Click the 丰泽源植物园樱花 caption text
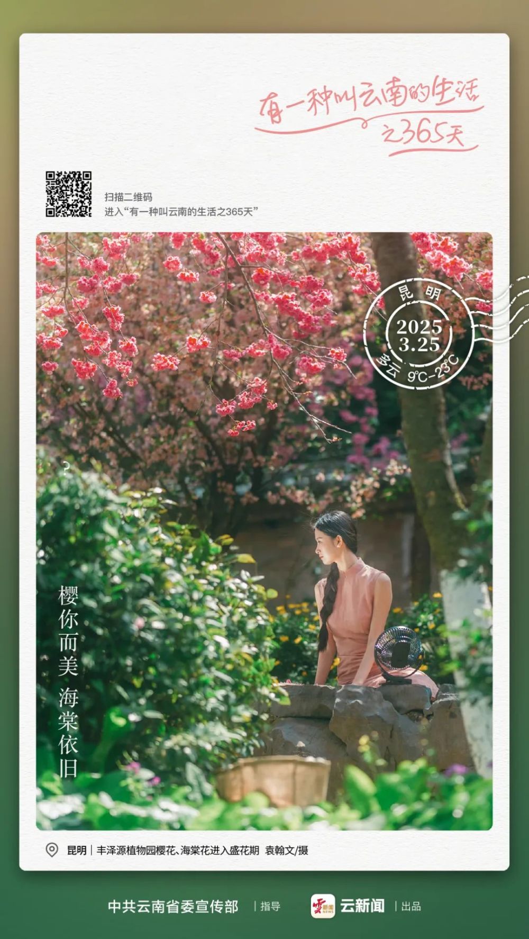Screen dimensions: 529x939 click(x=178, y=851)
